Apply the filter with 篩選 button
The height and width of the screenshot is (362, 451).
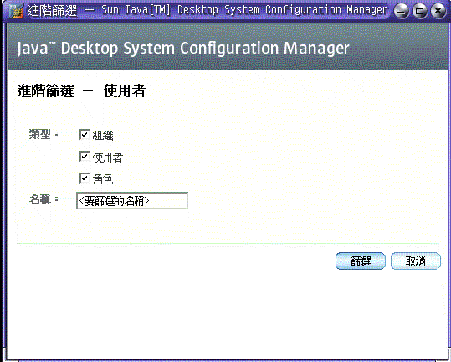pyautogui.click(x=361, y=261)
